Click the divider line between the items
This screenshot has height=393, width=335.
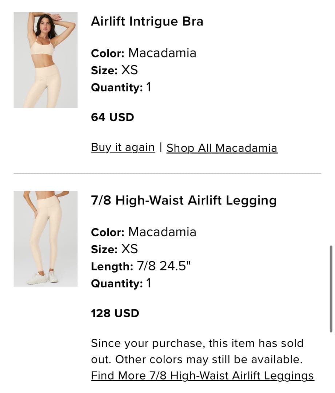[x=167, y=174]
